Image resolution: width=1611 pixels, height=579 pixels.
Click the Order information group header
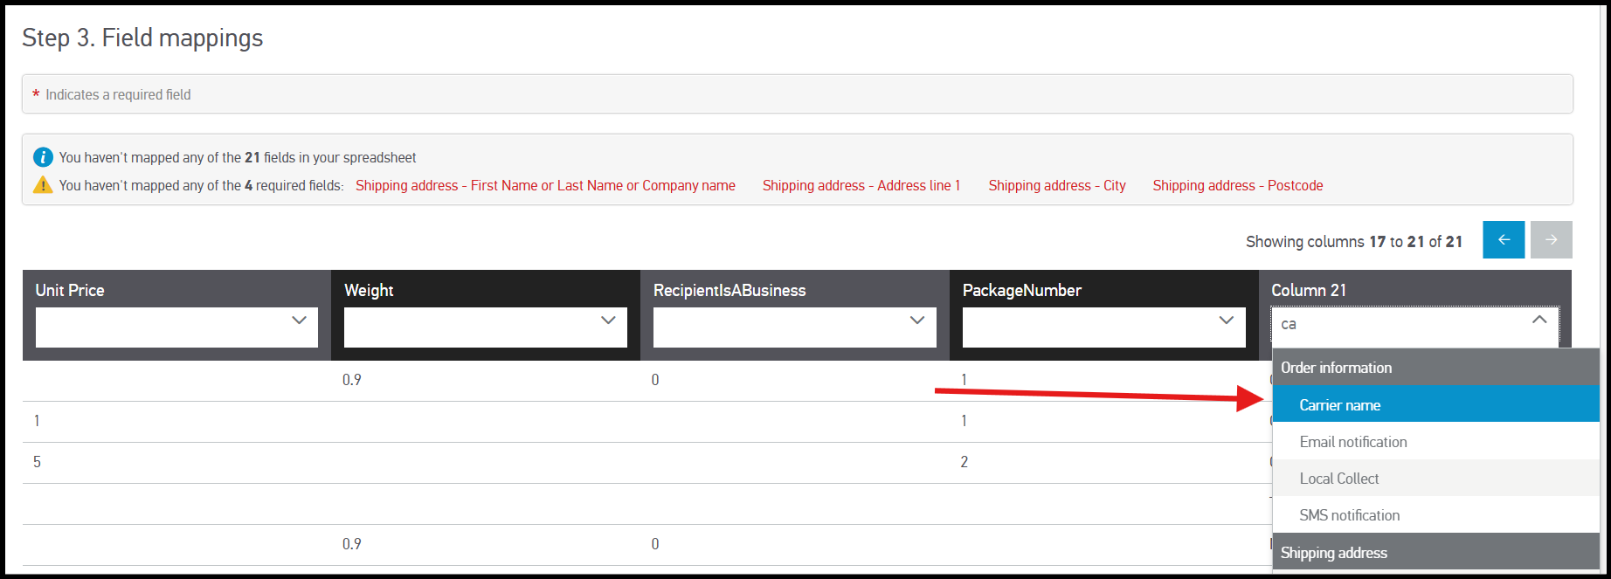tap(1337, 368)
